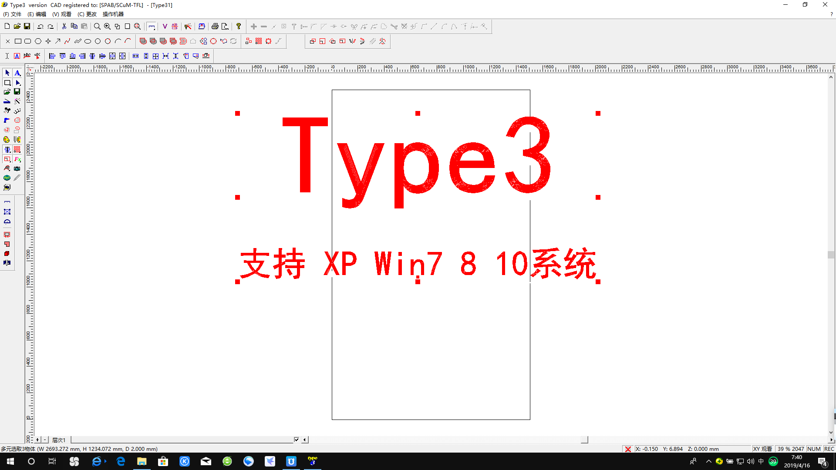Toggle NUM indicator in the status bar

tap(814, 449)
